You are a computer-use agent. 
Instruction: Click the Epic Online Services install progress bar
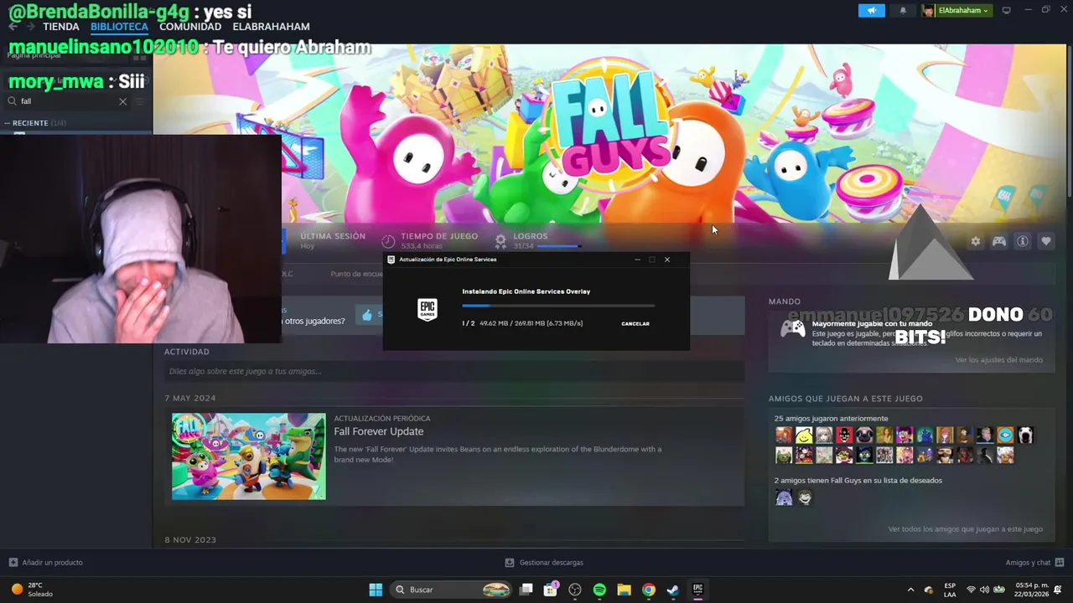tap(558, 307)
